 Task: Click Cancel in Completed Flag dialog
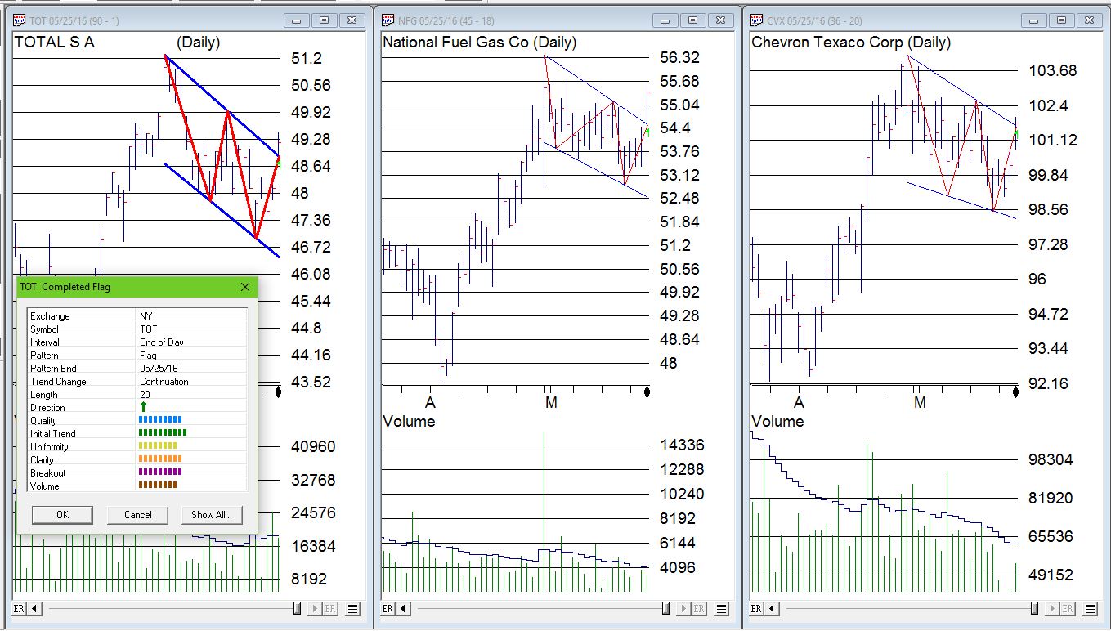coord(137,515)
